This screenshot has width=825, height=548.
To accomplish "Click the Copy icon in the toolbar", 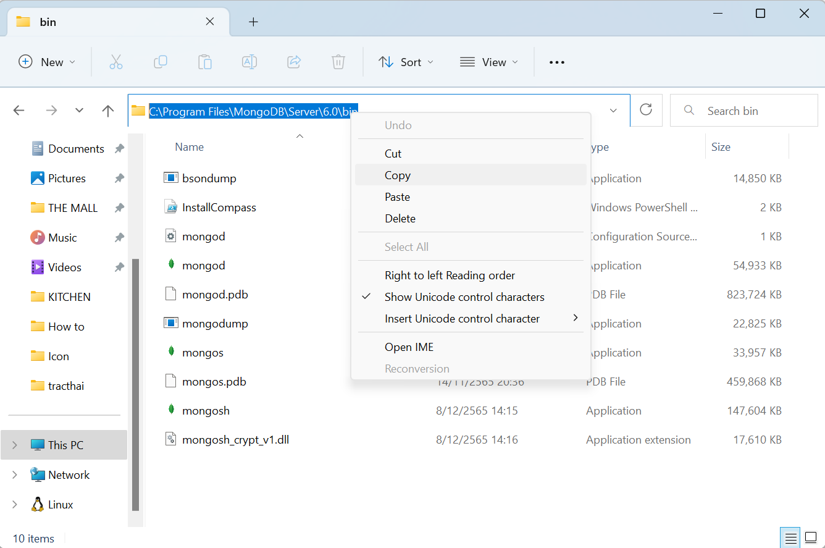I will coord(161,62).
